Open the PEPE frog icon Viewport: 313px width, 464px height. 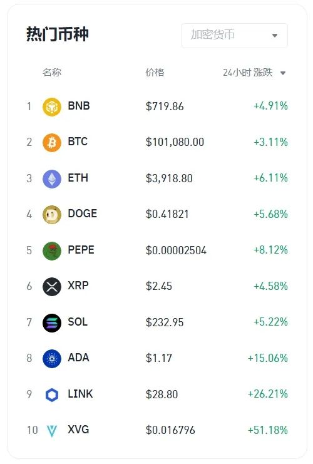[x=52, y=250]
